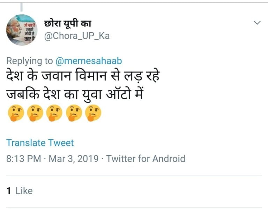The height and width of the screenshot is (209, 268).
Task: Click the fourth thinking face emoji
Action: [74, 114]
